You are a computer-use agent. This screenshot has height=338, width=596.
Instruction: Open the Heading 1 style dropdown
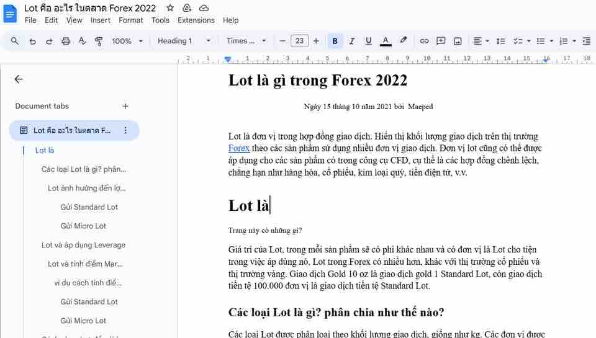(184, 41)
